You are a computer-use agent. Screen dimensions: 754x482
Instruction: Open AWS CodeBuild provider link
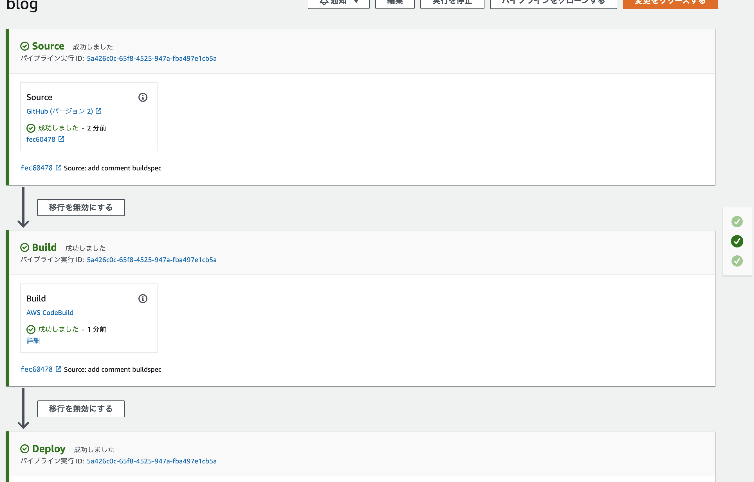[50, 312]
